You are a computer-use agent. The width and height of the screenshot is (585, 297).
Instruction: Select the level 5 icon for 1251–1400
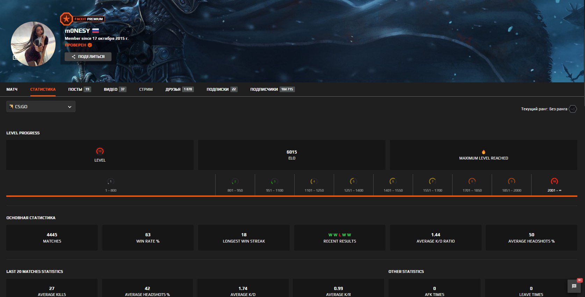pyautogui.click(x=353, y=181)
